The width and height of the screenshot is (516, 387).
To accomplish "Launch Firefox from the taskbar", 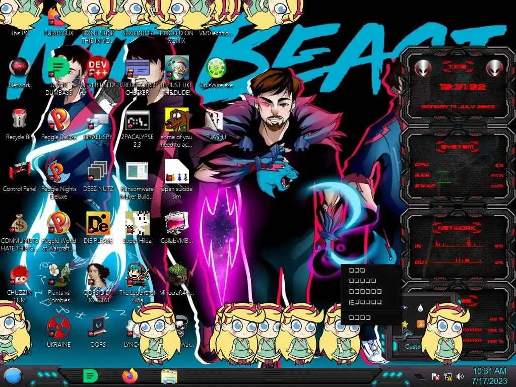I will click(130, 376).
